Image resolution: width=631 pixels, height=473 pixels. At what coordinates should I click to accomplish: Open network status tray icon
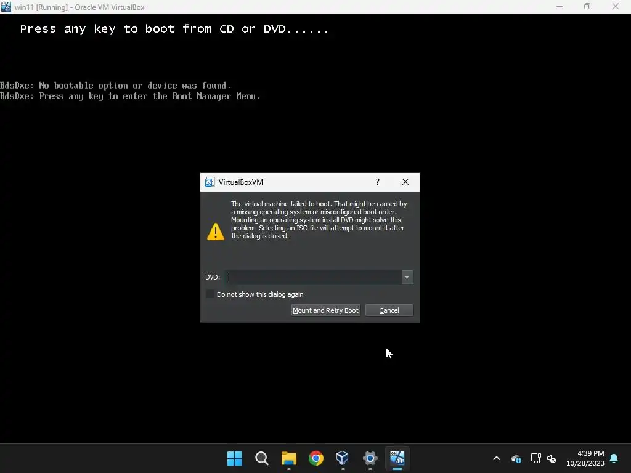(x=535, y=458)
